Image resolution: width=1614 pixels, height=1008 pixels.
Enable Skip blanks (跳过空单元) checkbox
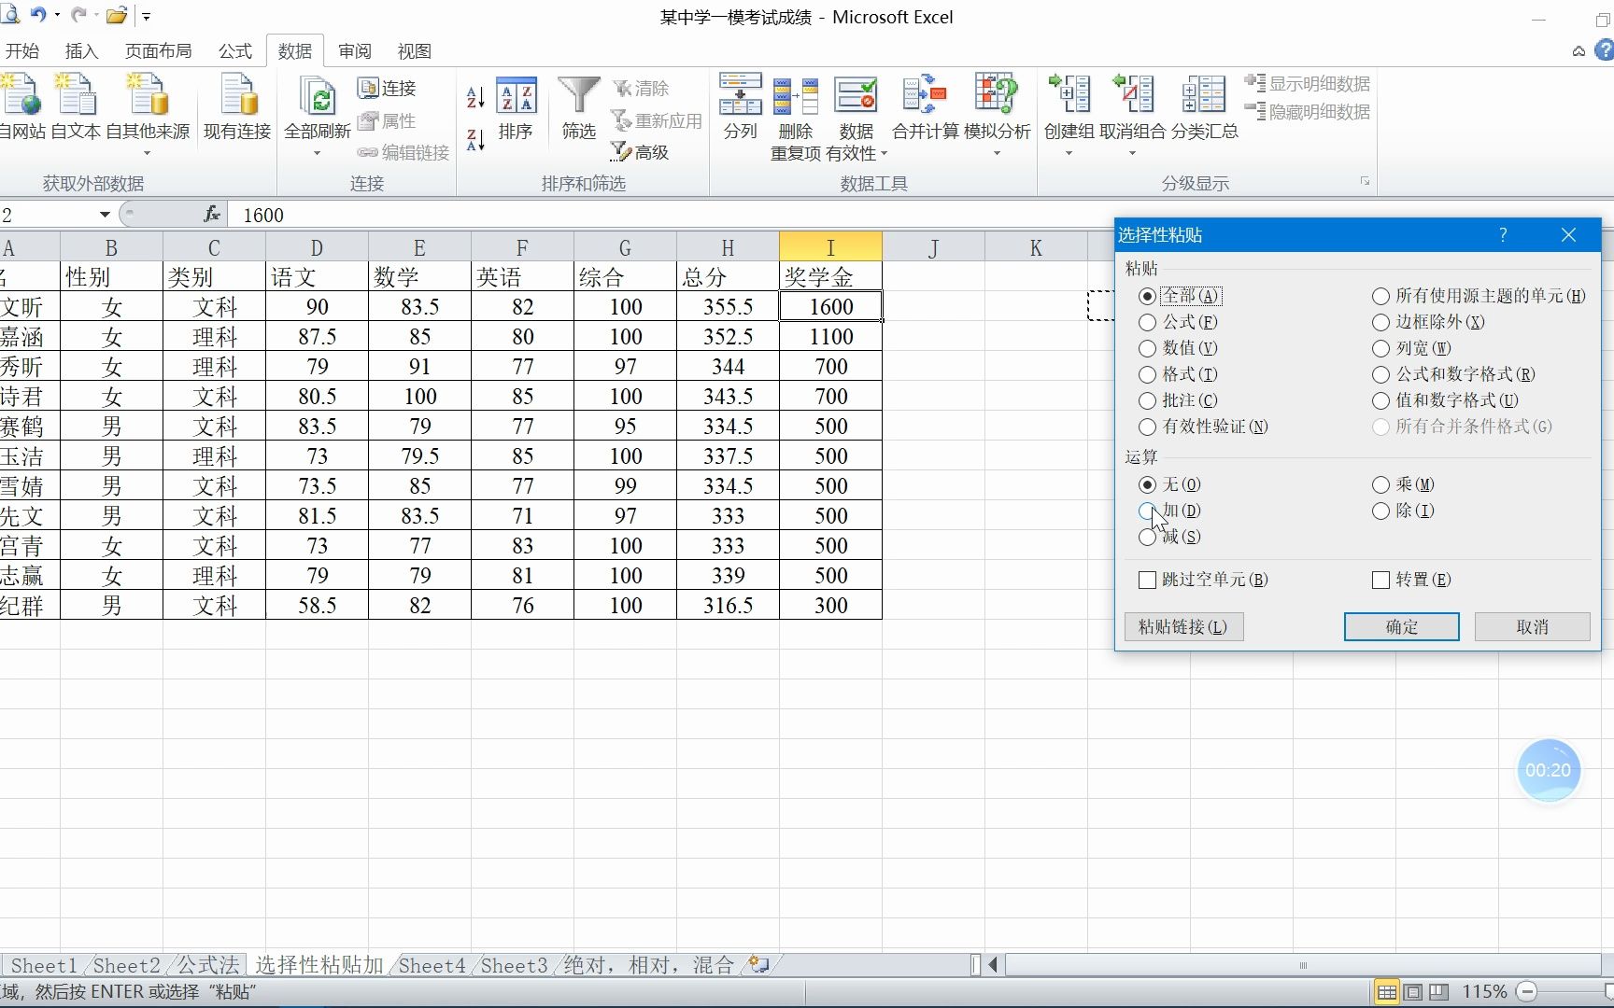(x=1148, y=580)
